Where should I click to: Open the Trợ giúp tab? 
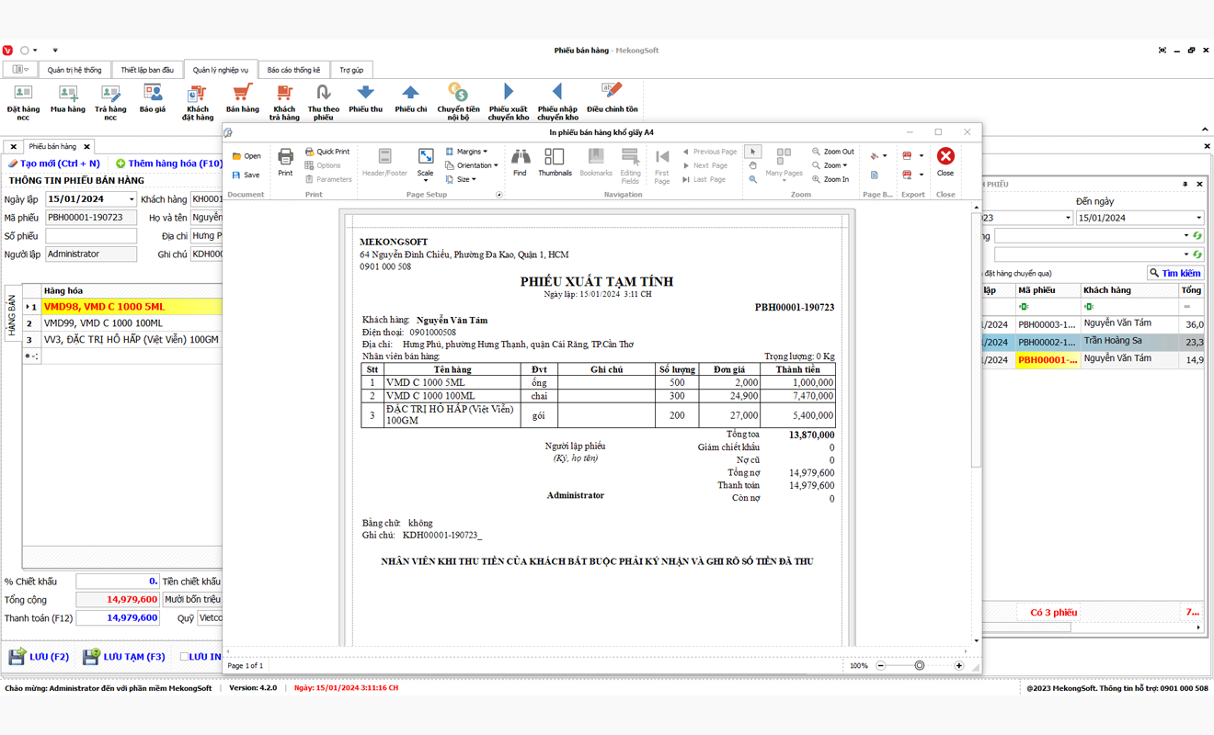click(x=350, y=70)
